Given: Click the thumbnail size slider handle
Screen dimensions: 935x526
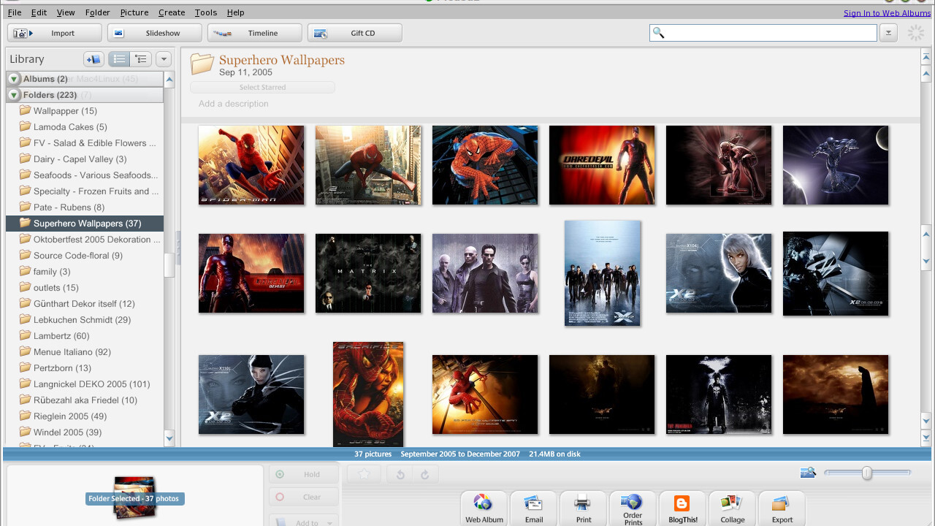Looking at the screenshot, I should pos(866,473).
